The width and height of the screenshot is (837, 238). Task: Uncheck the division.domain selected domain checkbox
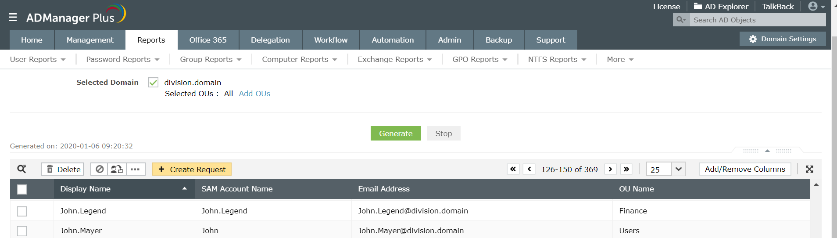[153, 83]
